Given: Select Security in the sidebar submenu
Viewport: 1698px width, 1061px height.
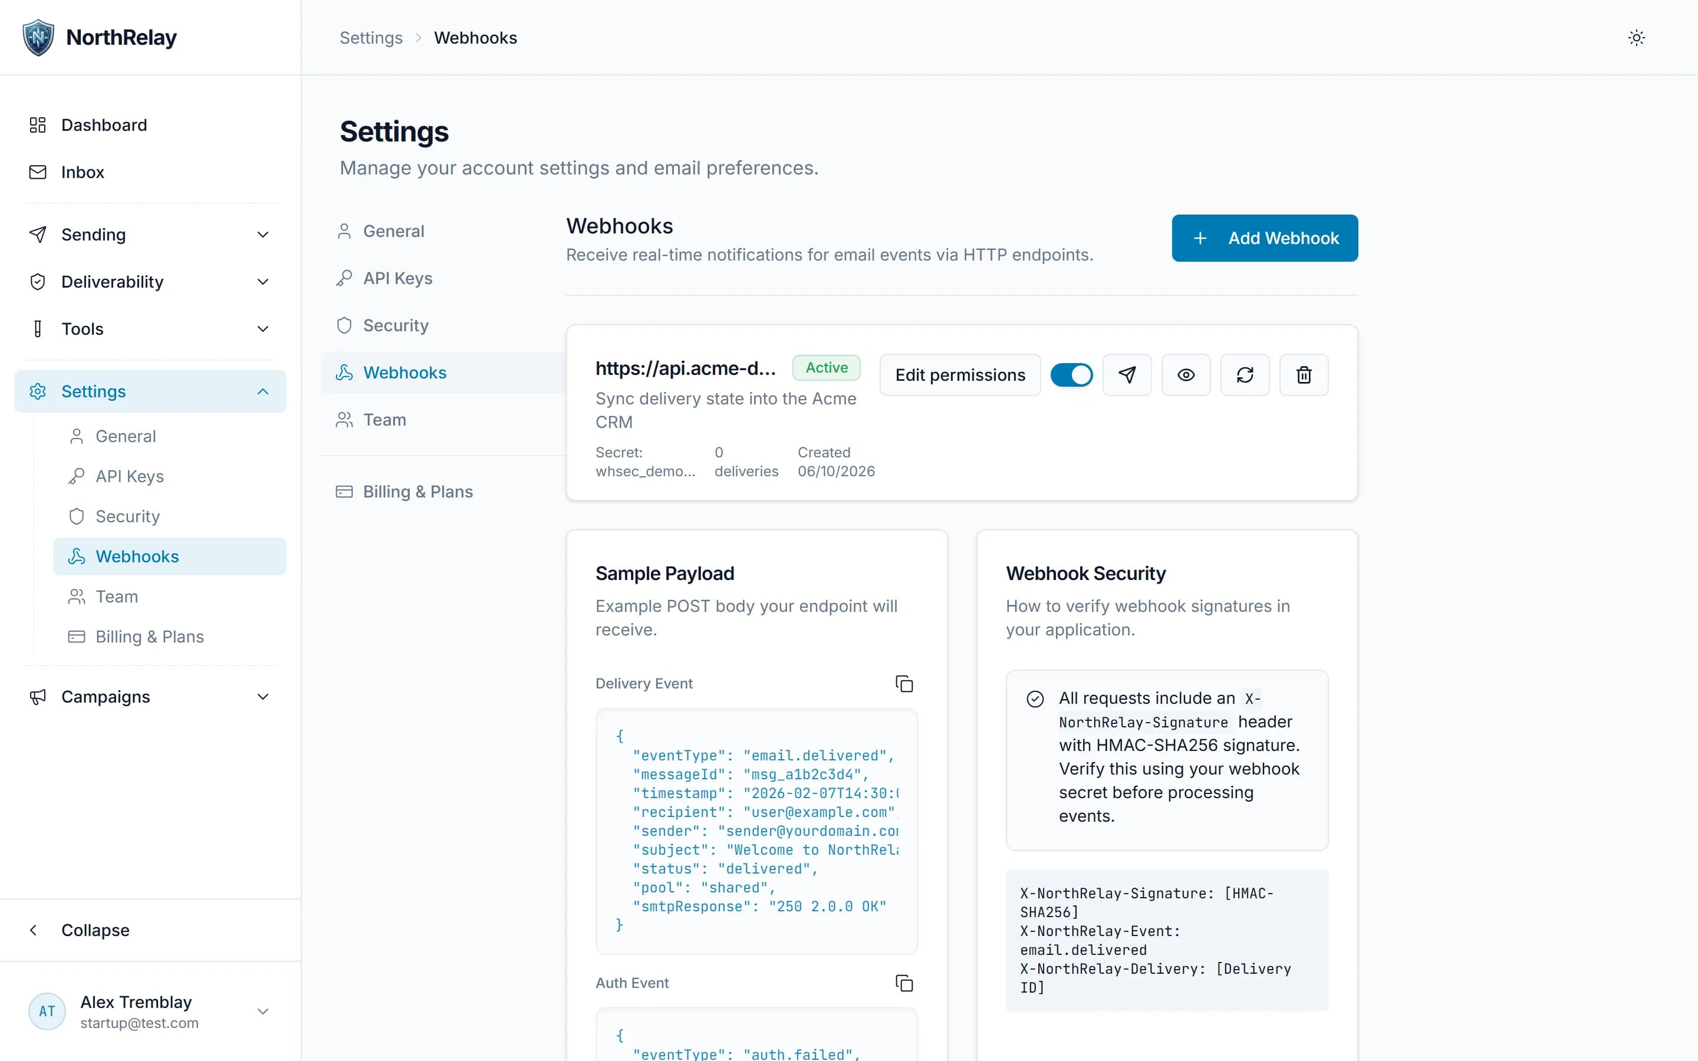Looking at the screenshot, I should (x=169, y=516).
